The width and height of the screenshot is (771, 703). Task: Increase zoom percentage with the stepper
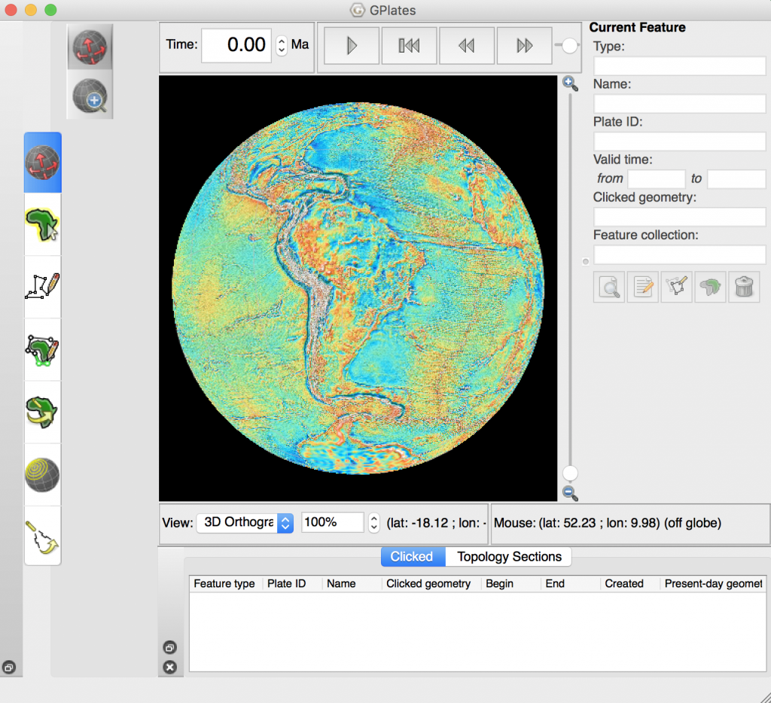[x=373, y=518]
